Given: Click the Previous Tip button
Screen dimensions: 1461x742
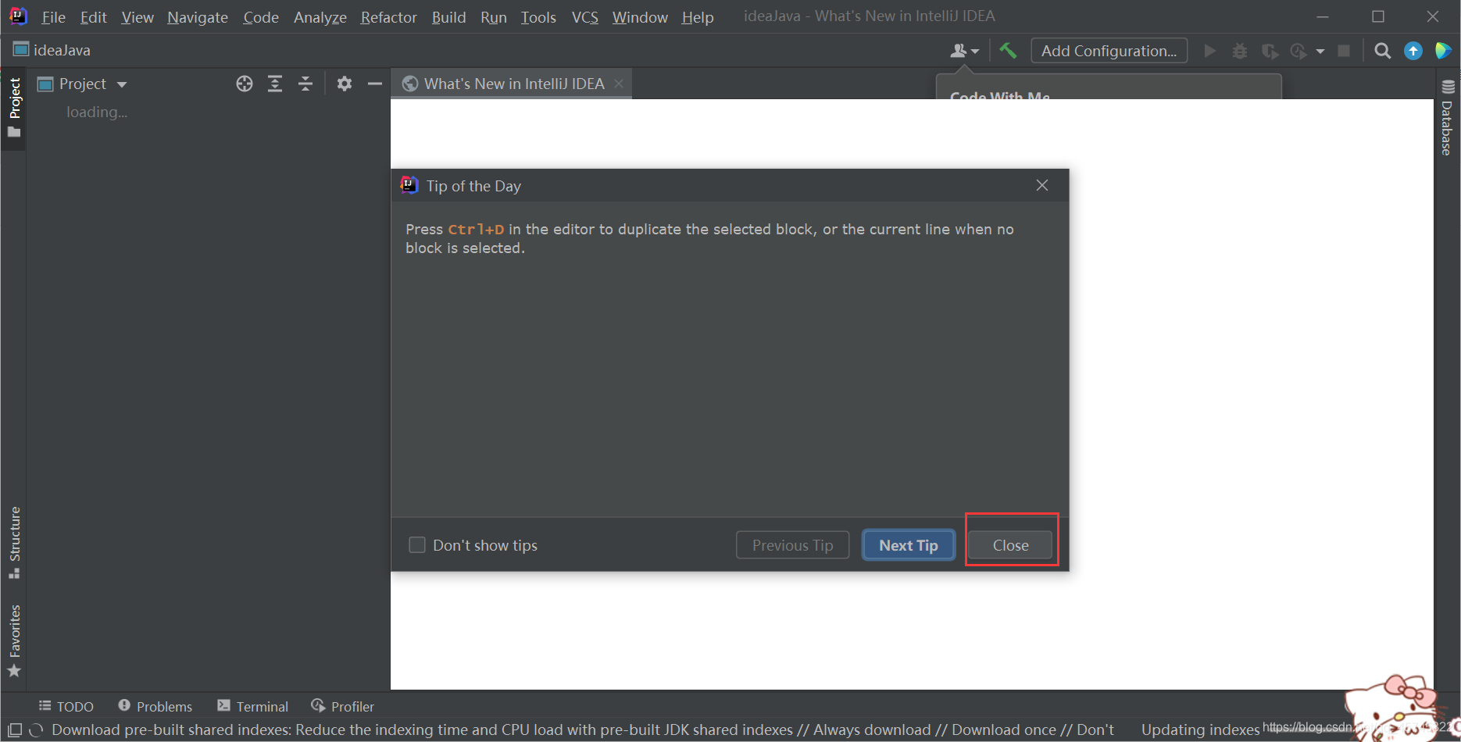Looking at the screenshot, I should (x=792, y=545).
